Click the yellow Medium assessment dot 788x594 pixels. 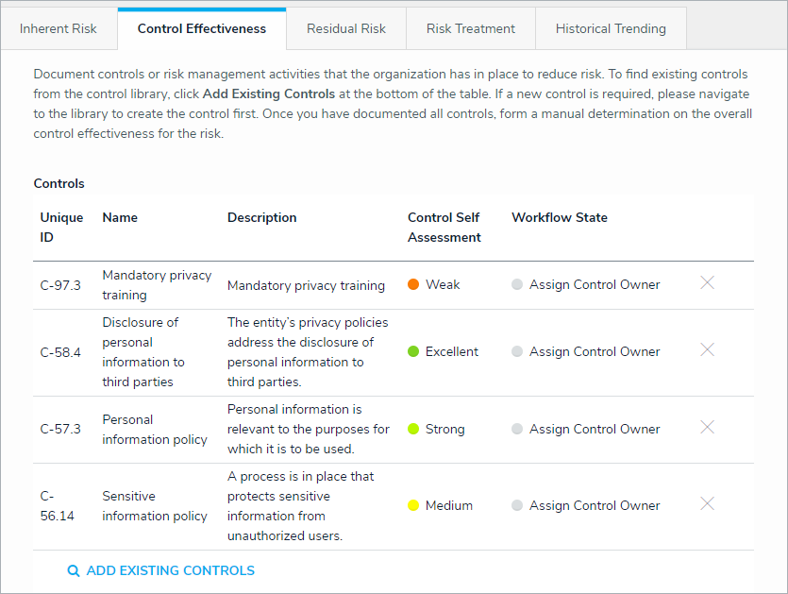click(x=413, y=505)
